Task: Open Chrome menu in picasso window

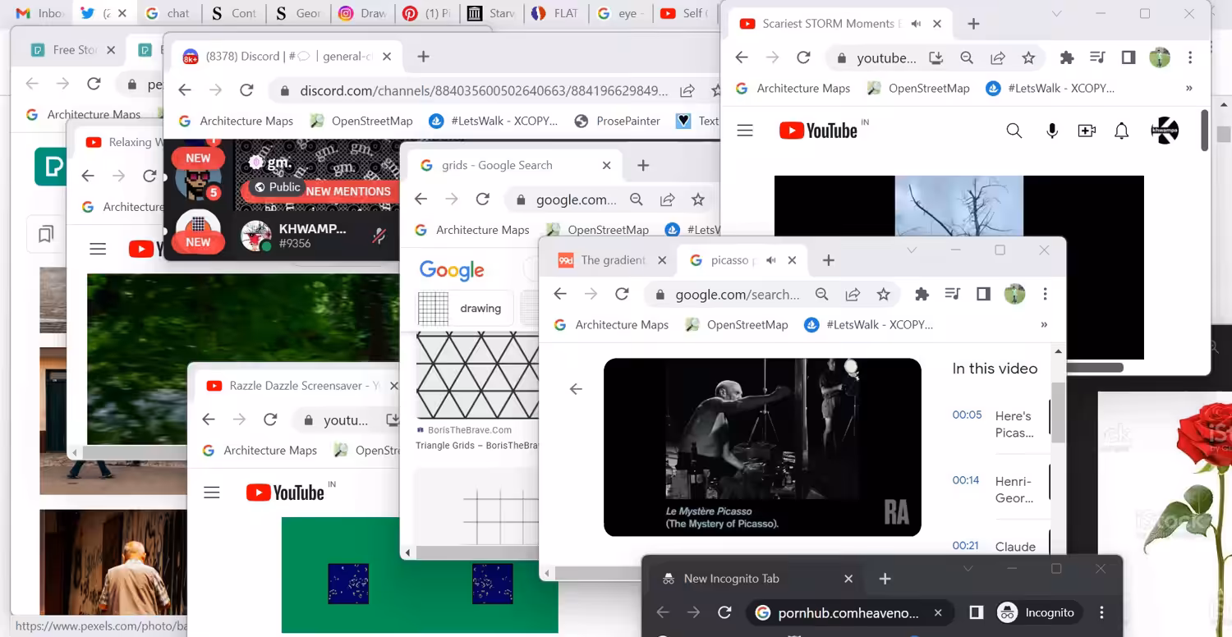Action: click(1045, 294)
